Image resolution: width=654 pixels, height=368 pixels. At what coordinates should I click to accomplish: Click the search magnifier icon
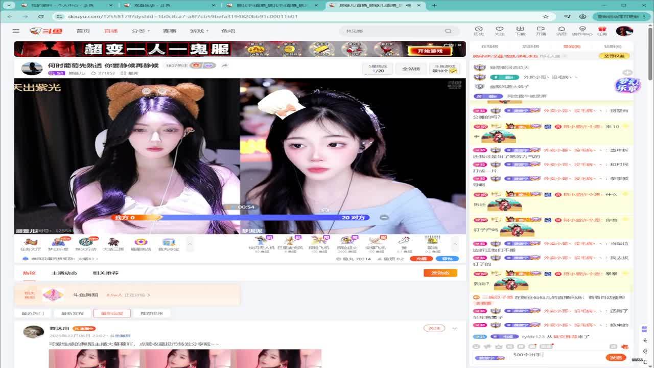pyautogui.click(x=448, y=31)
